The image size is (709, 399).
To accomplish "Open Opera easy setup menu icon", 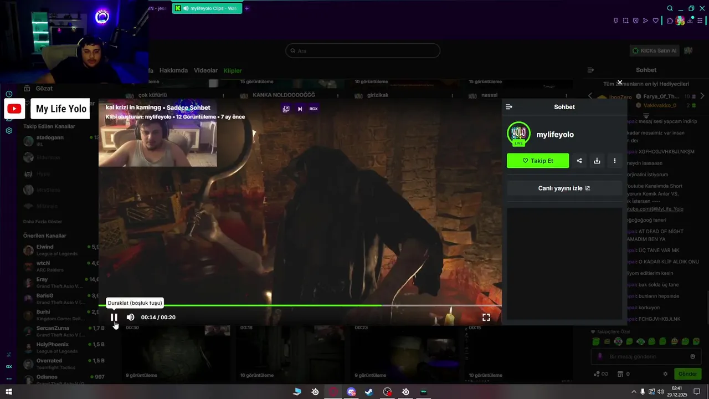I will pyautogui.click(x=700, y=21).
